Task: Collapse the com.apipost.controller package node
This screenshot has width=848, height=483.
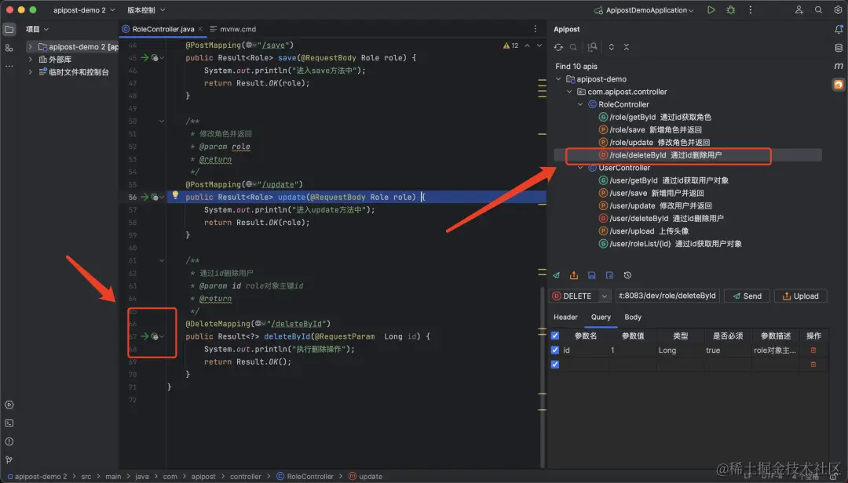Action: click(x=569, y=92)
